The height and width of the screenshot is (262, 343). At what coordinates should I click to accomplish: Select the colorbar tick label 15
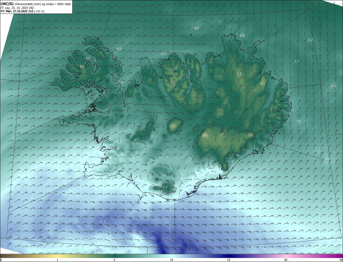coord(229,260)
